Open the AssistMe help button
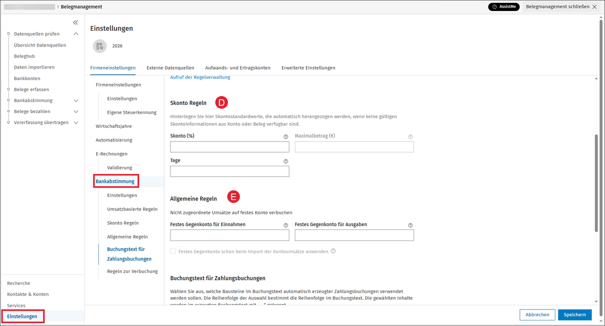605x326 pixels. click(x=504, y=7)
